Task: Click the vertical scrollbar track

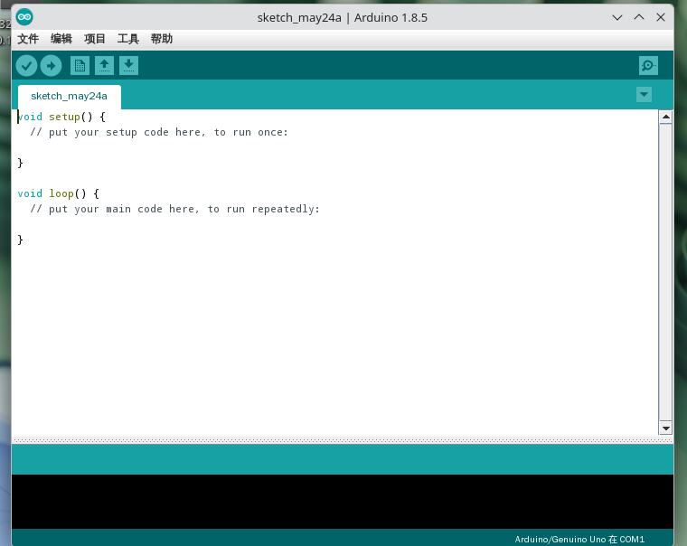Action: [666, 273]
